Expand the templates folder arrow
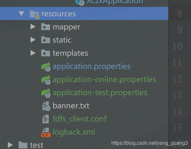191x149 pixels. click(x=33, y=53)
